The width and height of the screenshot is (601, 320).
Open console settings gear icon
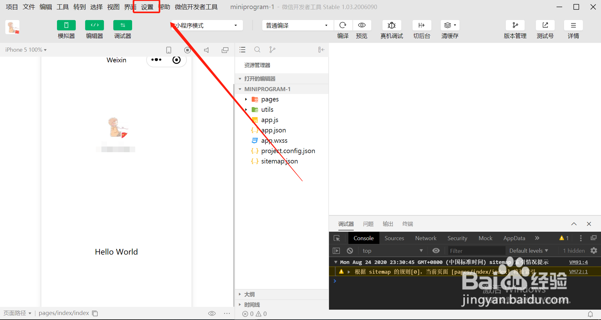coord(594,251)
